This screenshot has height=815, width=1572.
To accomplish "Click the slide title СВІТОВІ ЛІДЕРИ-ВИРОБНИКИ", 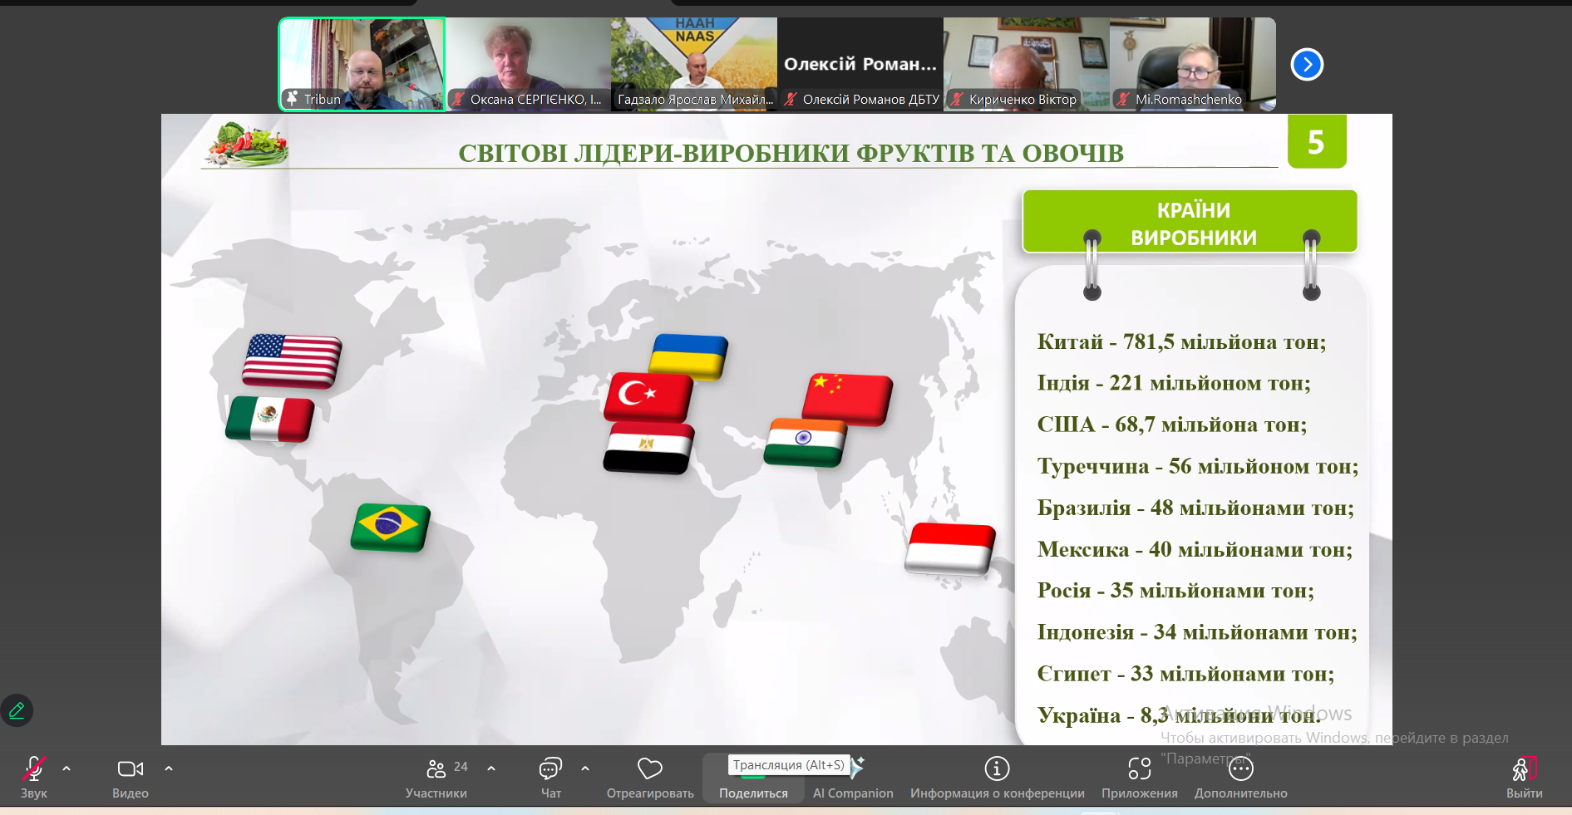I will [791, 153].
